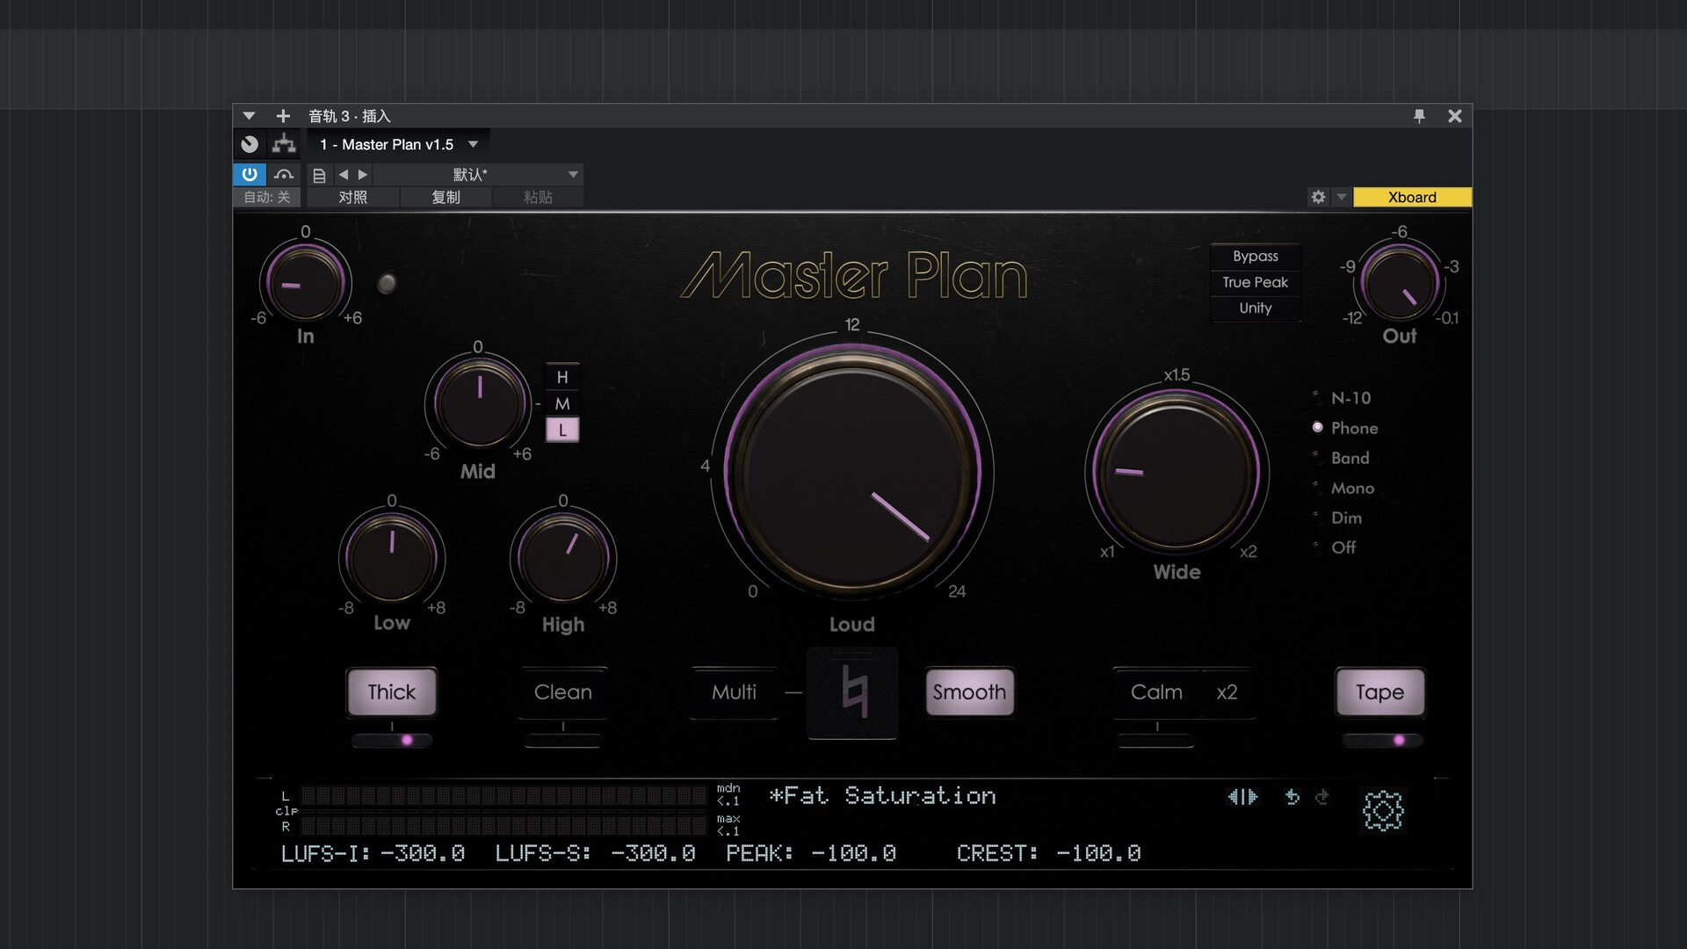Open the preset file list icon
The width and height of the screenshot is (1687, 949).
(x=319, y=175)
